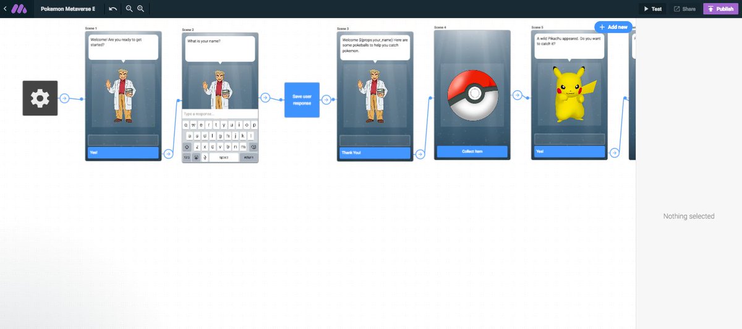
Task: Add a new scene with Add new
Action: [613, 27]
